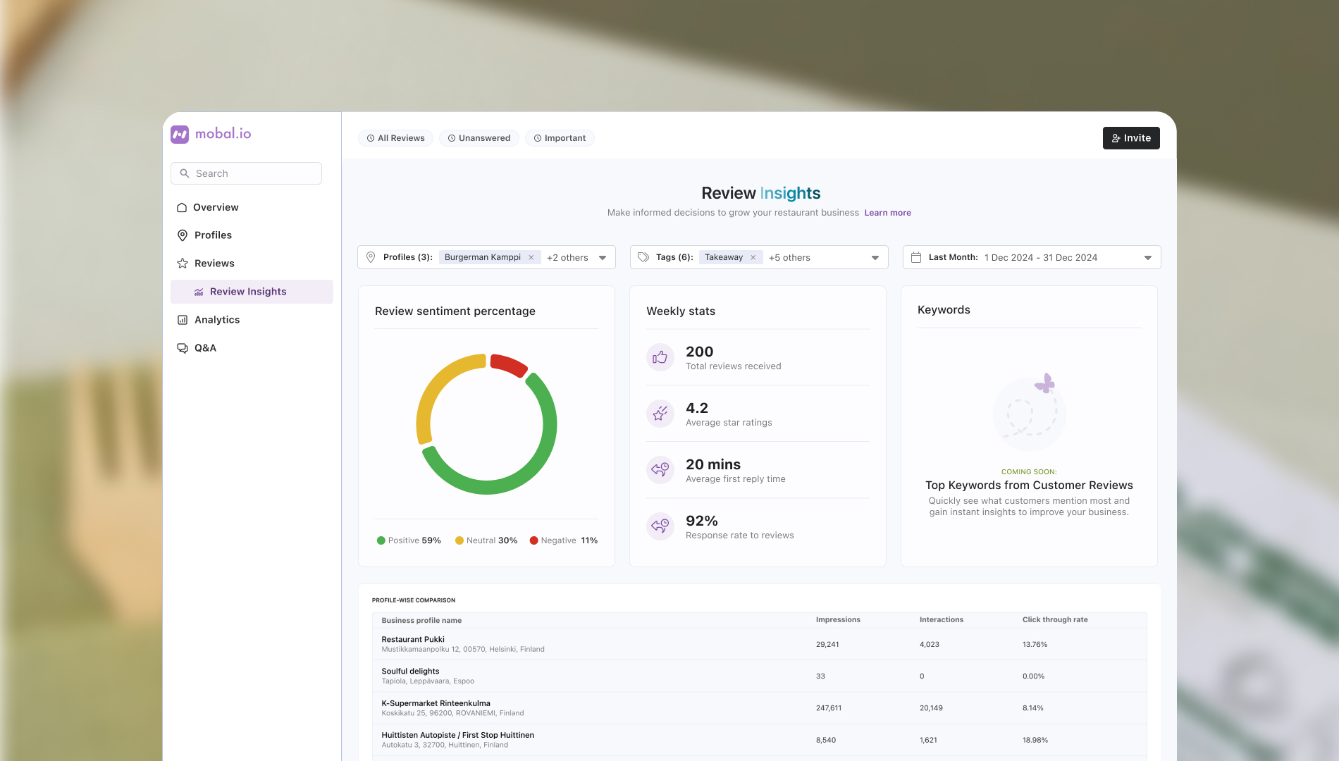Filter by All Reviews

tap(395, 138)
